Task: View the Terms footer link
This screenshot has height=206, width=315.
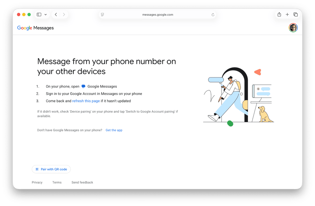Action: point(57,182)
